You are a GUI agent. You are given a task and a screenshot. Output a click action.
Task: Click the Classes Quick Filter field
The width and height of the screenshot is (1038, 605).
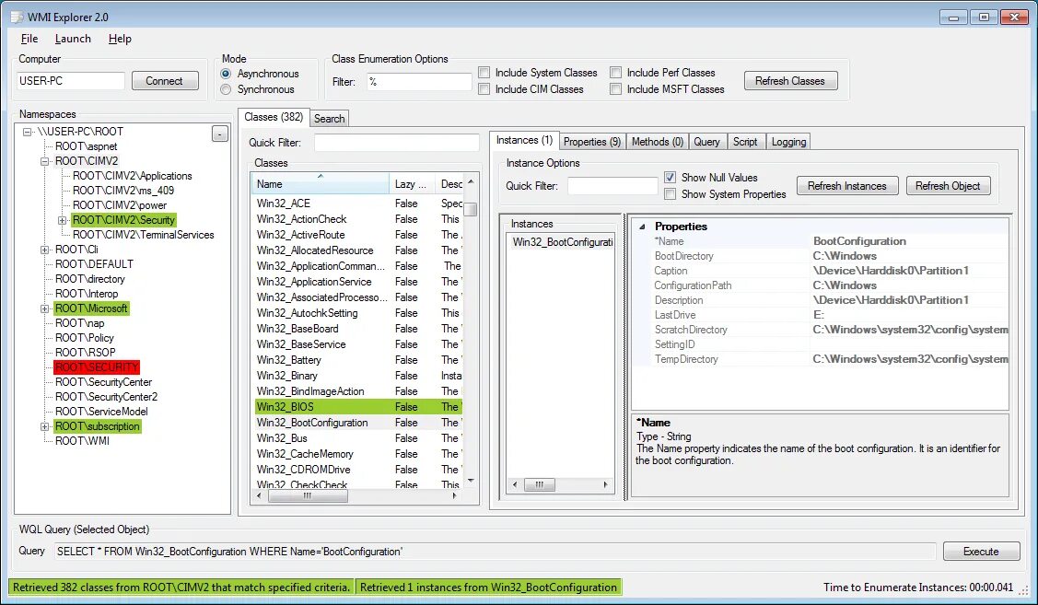click(396, 143)
